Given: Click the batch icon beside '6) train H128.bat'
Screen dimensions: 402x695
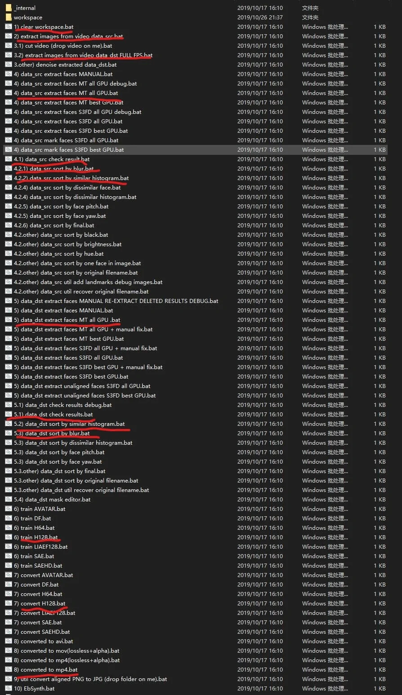Looking at the screenshot, I should [x=9, y=537].
